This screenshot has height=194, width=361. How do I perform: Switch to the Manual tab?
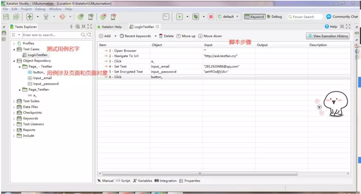point(106,181)
